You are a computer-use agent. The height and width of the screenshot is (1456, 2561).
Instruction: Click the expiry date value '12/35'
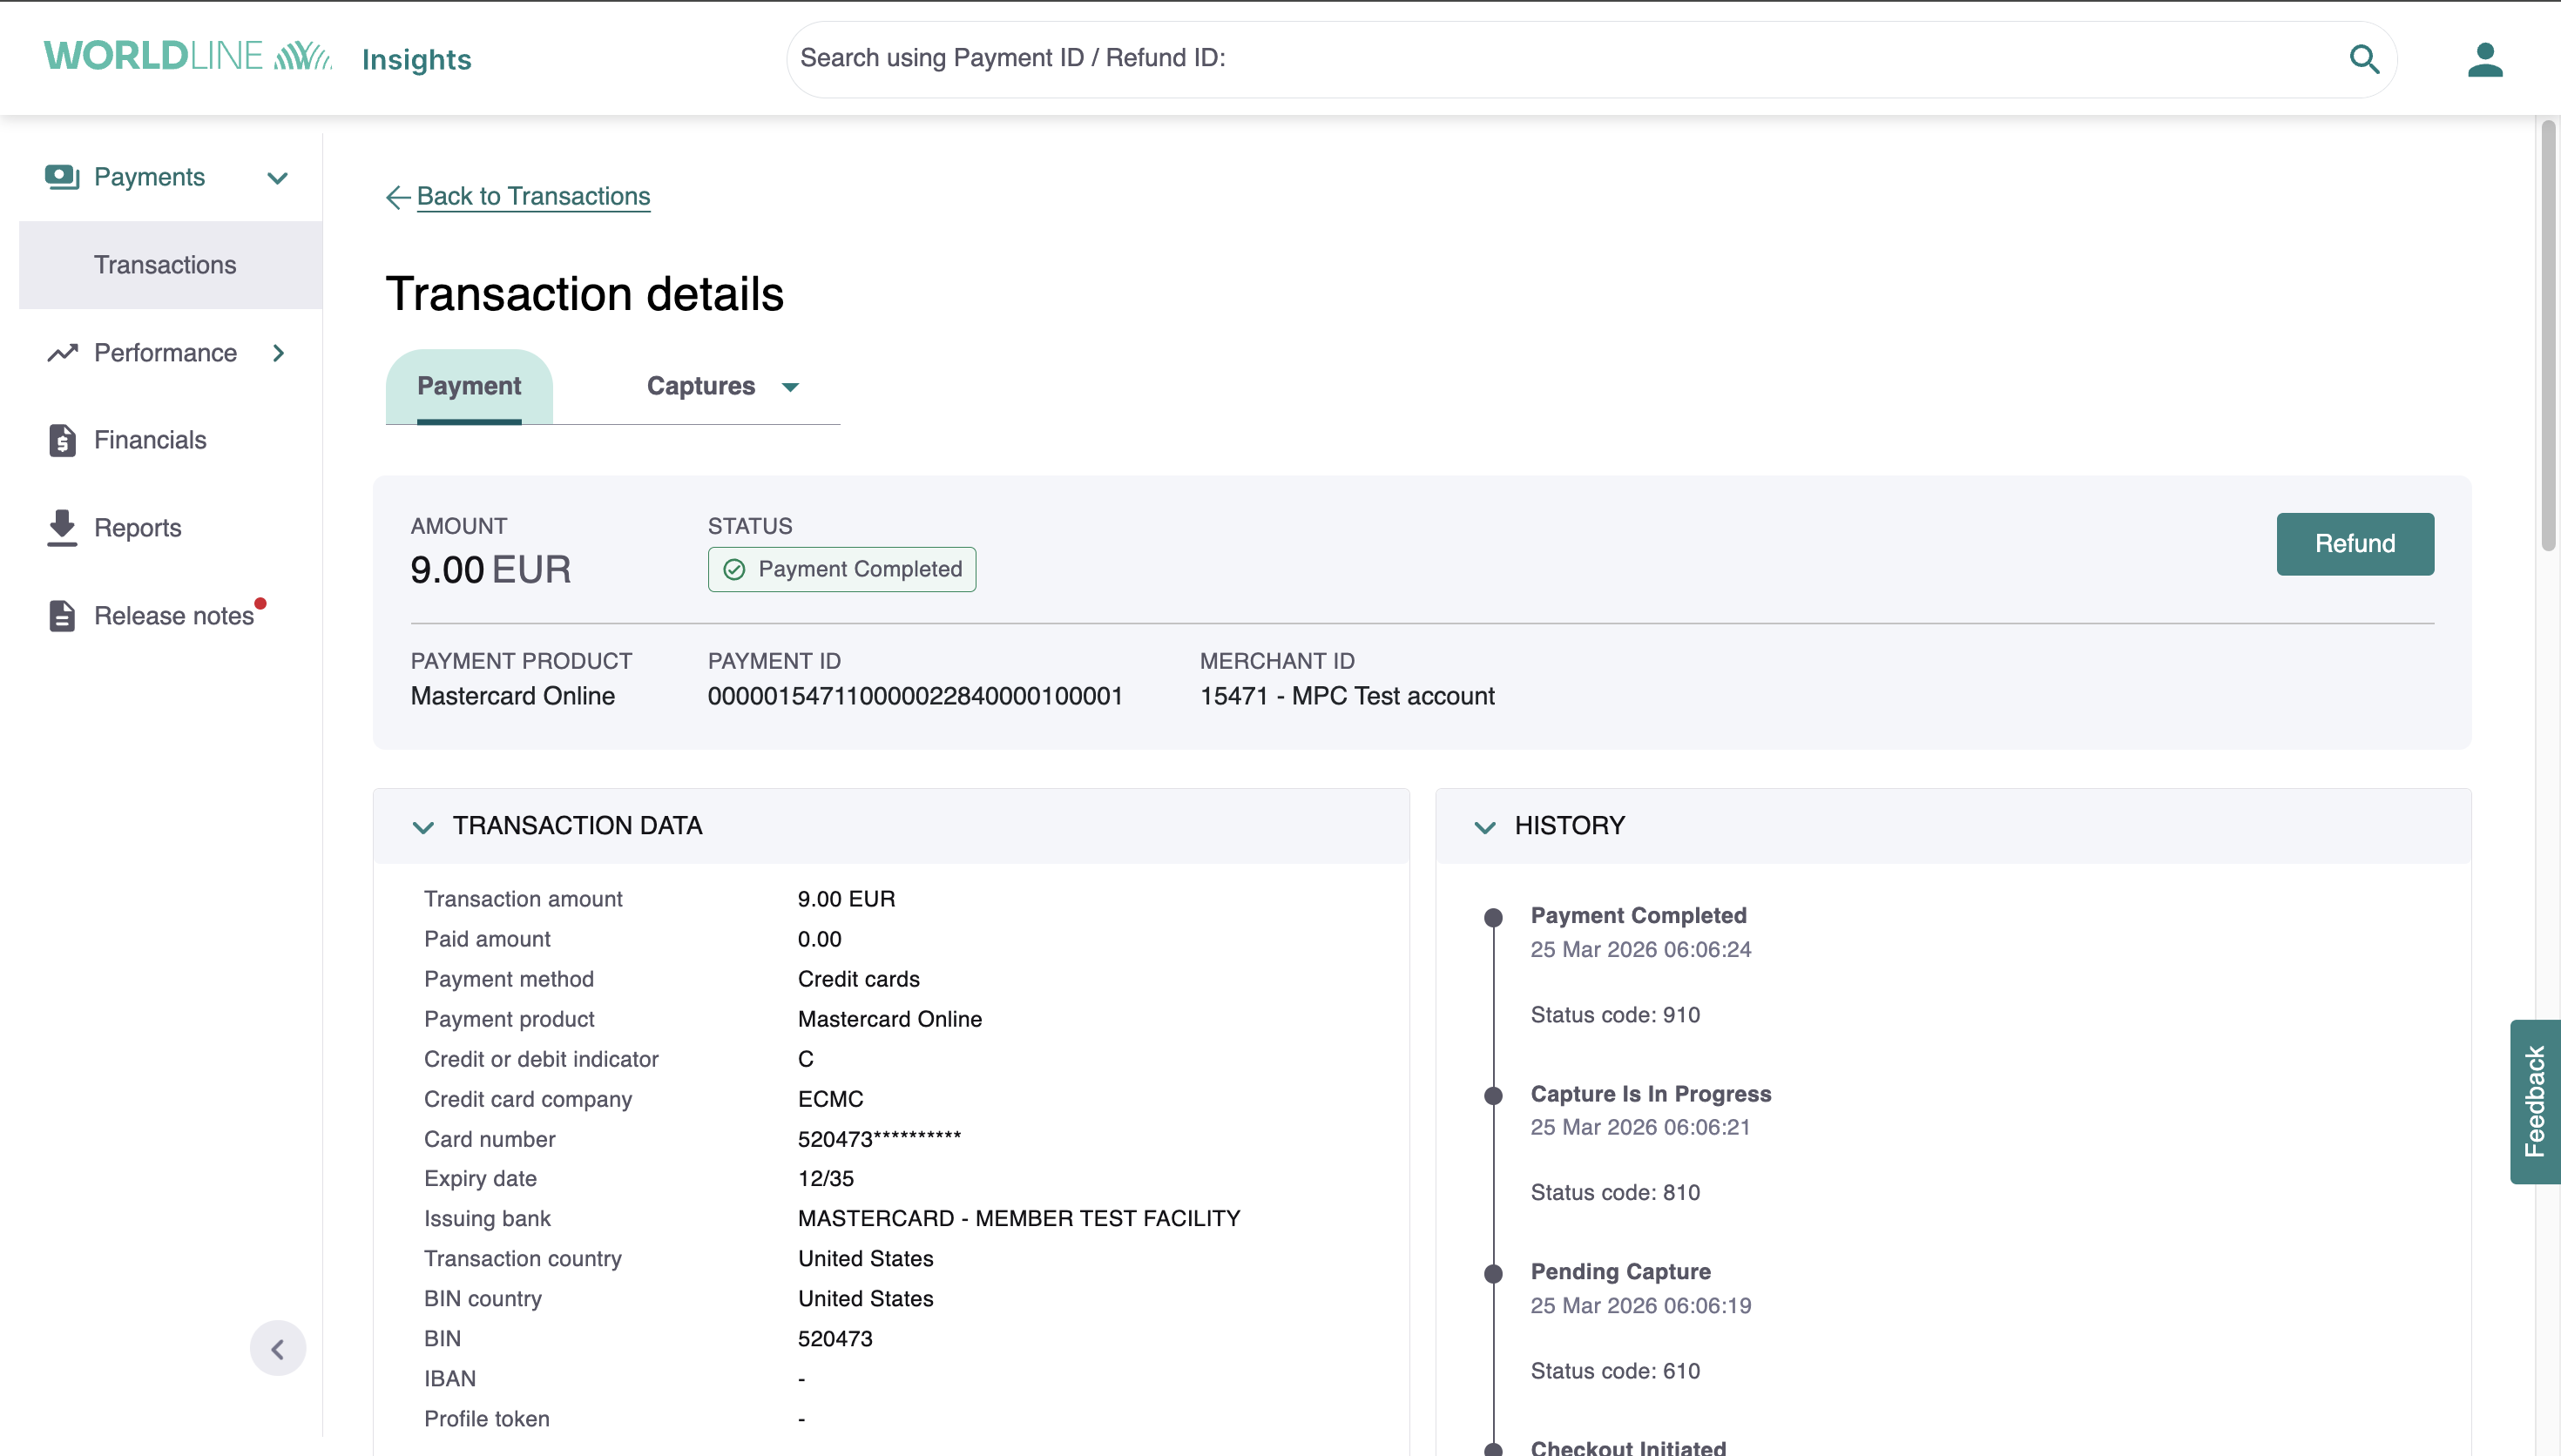[826, 1178]
